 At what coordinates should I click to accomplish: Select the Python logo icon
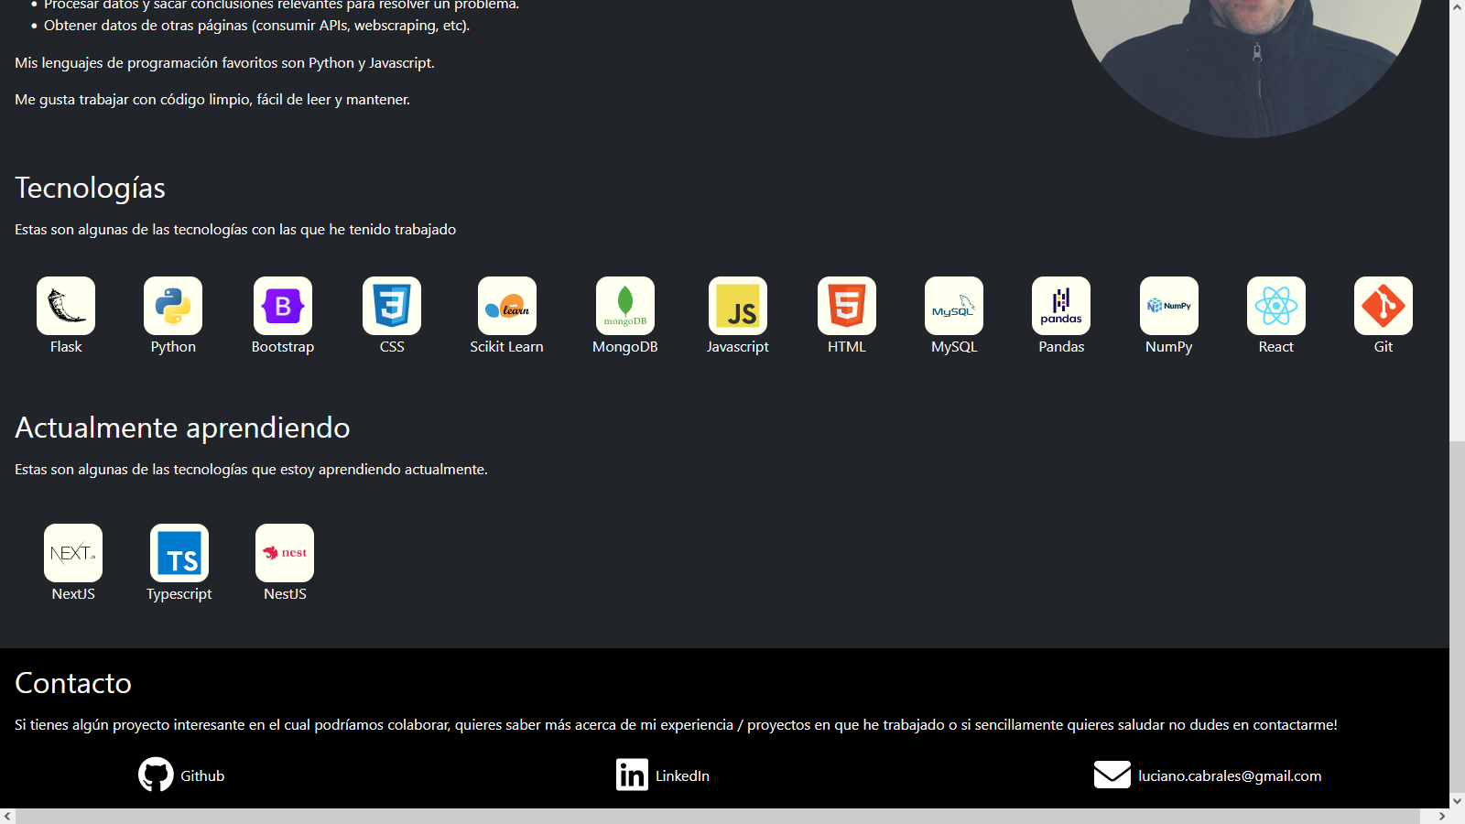tap(173, 306)
